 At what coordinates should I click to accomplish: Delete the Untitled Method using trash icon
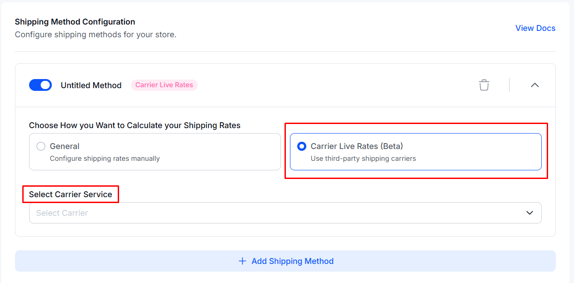[x=484, y=85]
